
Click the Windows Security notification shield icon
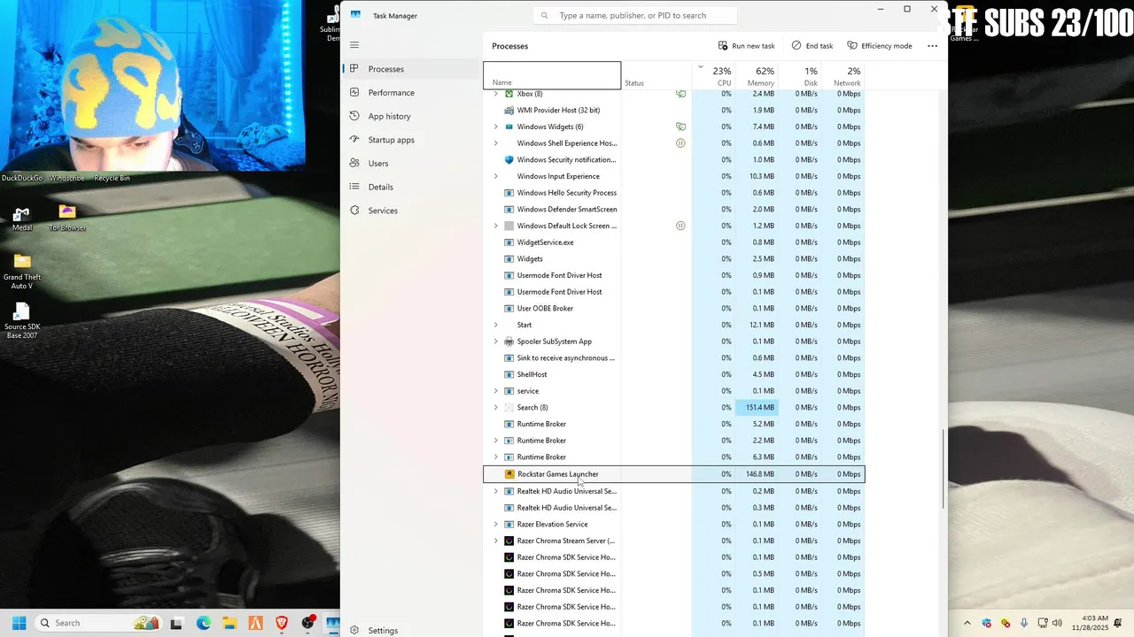pos(509,160)
